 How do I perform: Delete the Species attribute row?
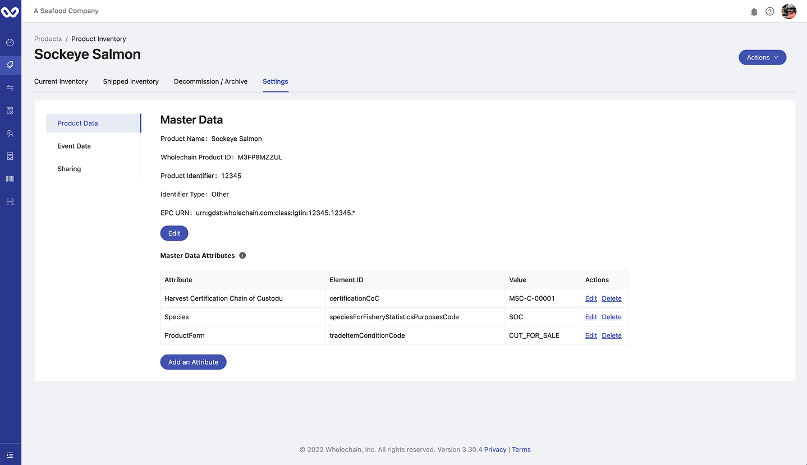point(611,317)
